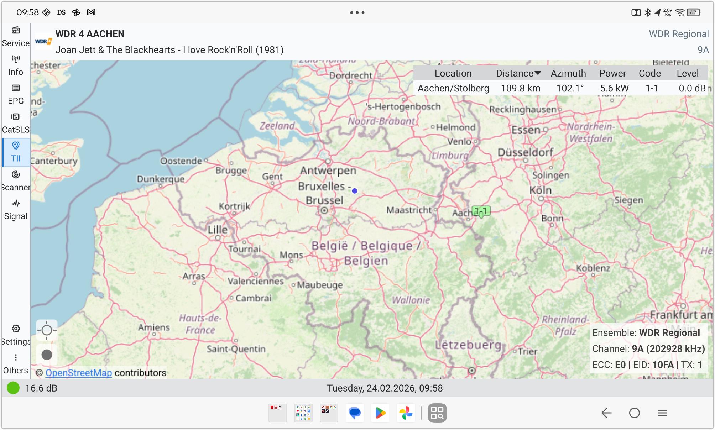Click the WDR 4 station logo
Screen dimensions: 715x430
43,42
